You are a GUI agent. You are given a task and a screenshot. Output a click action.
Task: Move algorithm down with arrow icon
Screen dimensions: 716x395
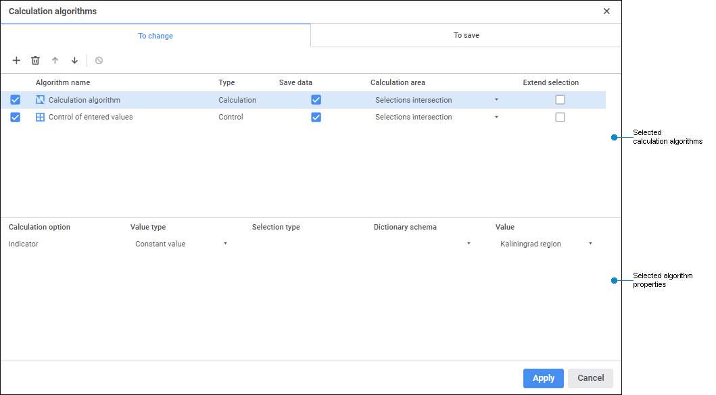[74, 60]
